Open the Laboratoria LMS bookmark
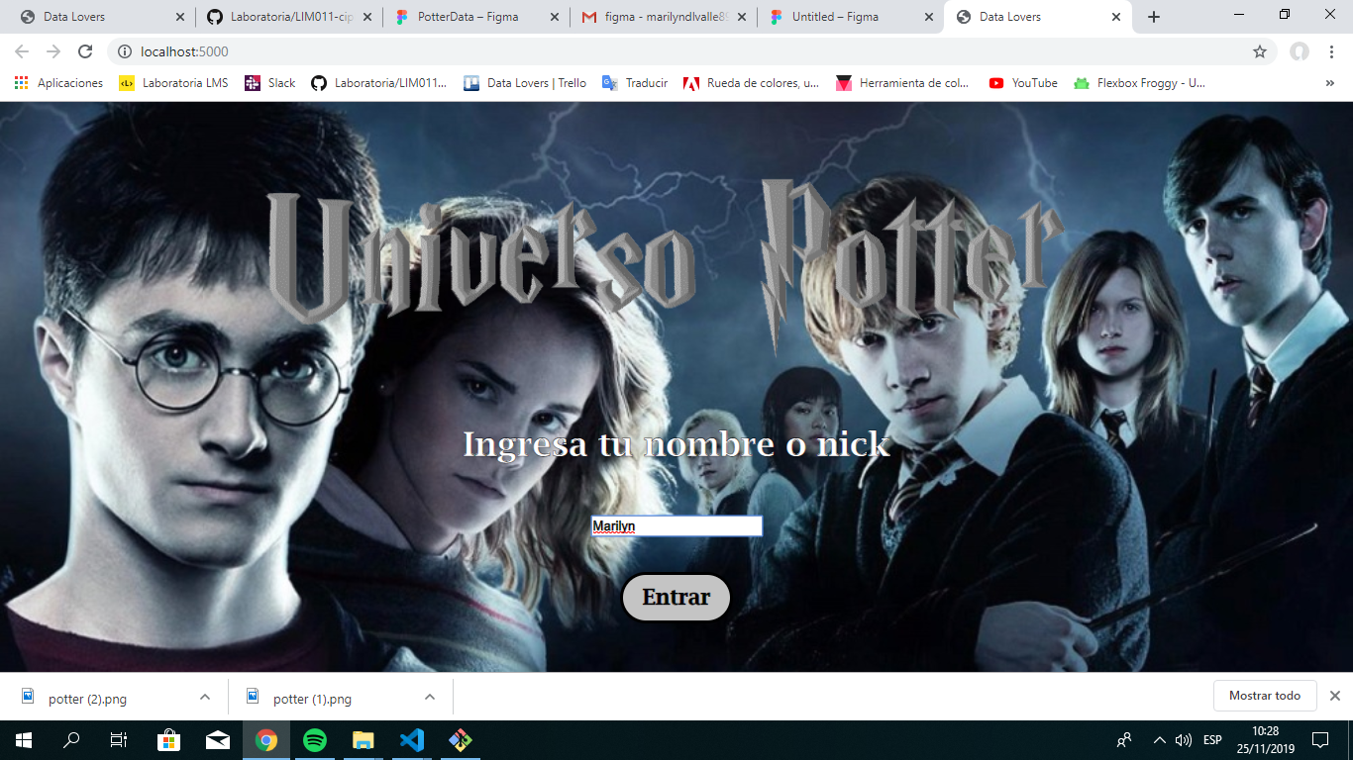Viewport: 1353px width, 760px height. (x=173, y=83)
